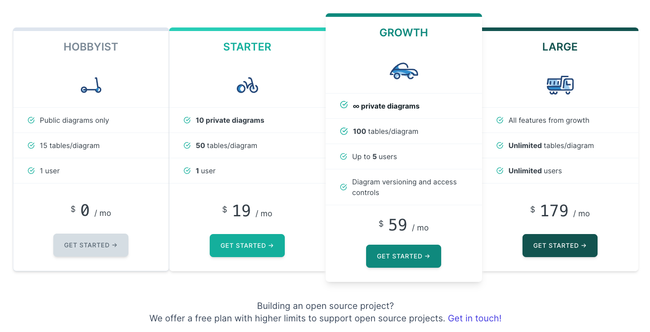The width and height of the screenshot is (650, 332).
Task: Select Get Started for the Large plan
Action: pyautogui.click(x=560, y=246)
